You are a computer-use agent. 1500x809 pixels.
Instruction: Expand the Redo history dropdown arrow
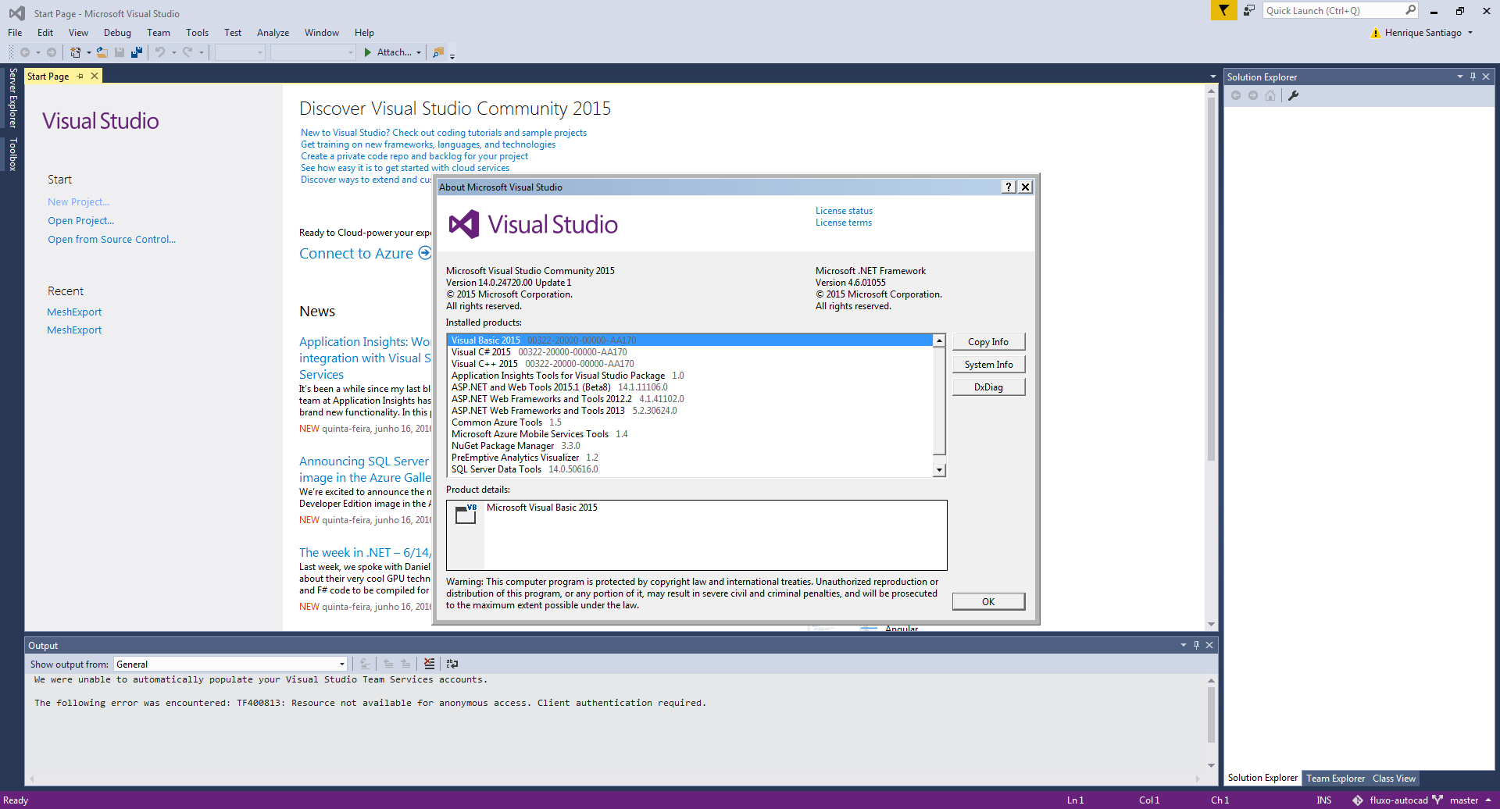point(201,52)
